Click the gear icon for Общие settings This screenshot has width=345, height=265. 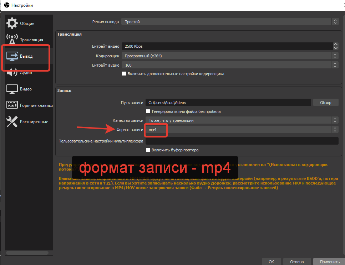[x=12, y=23]
